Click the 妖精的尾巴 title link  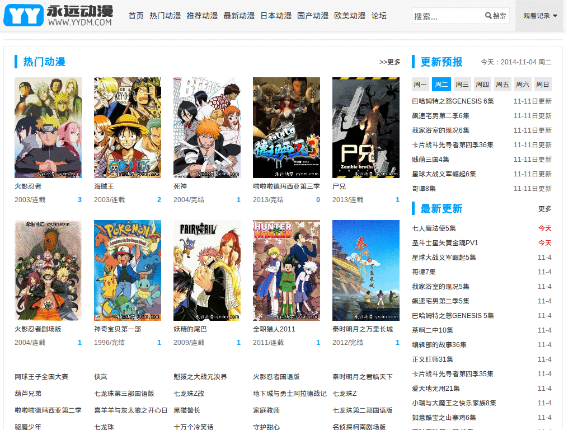pyautogui.click(x=190, y=329)
